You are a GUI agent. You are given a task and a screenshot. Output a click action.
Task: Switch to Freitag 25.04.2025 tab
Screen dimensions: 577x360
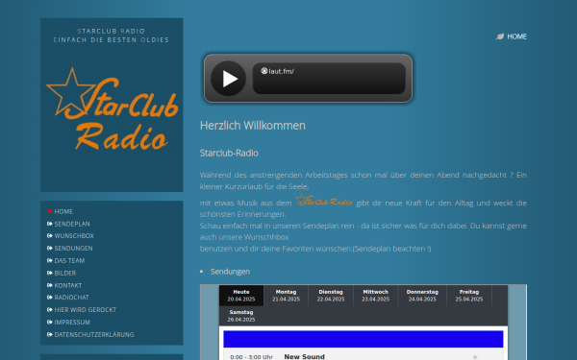(469, 296)
